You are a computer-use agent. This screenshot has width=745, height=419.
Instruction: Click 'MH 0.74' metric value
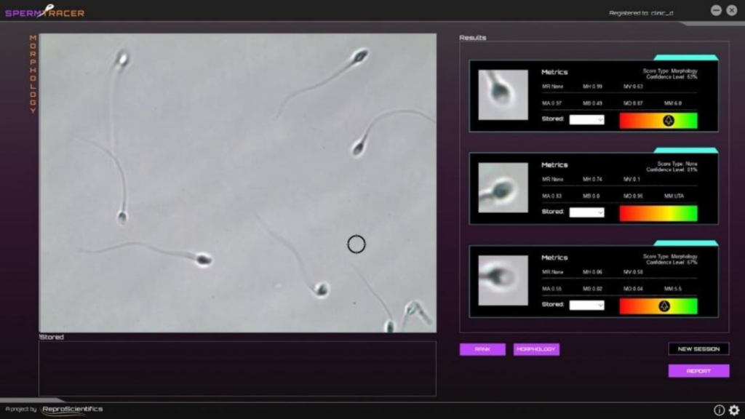pos(592,179)
